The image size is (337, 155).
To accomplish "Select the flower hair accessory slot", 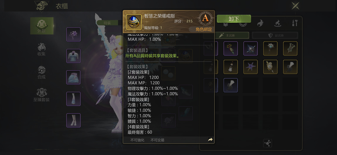I will point(74,34).
